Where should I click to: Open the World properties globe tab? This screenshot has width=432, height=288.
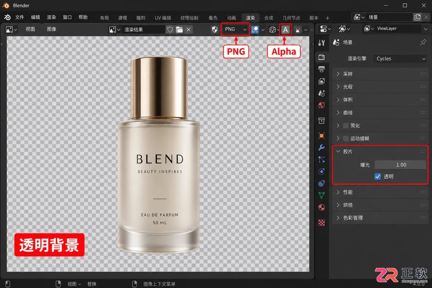pos(322,105)
